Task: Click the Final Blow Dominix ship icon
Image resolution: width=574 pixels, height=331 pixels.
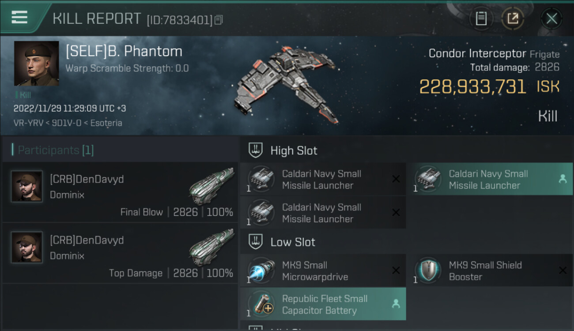Action: 211,185
